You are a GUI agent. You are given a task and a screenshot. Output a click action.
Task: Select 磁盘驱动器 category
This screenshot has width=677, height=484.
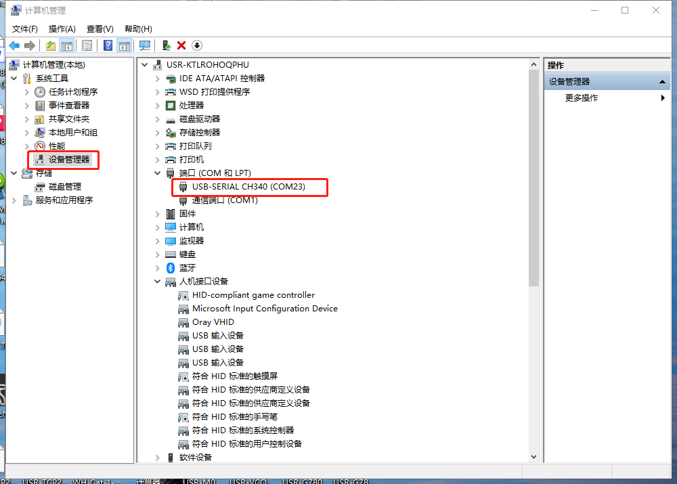click(200, 119)
